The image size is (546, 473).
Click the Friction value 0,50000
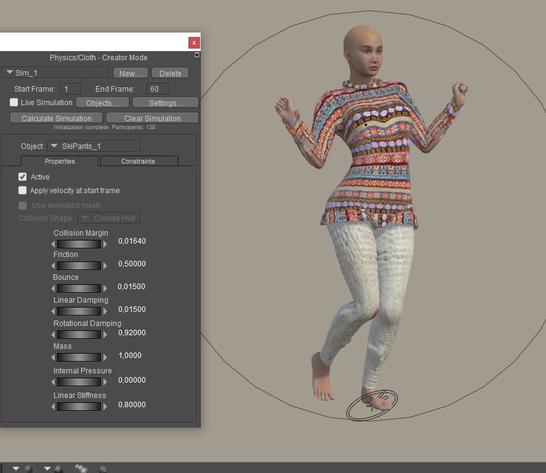132,264
